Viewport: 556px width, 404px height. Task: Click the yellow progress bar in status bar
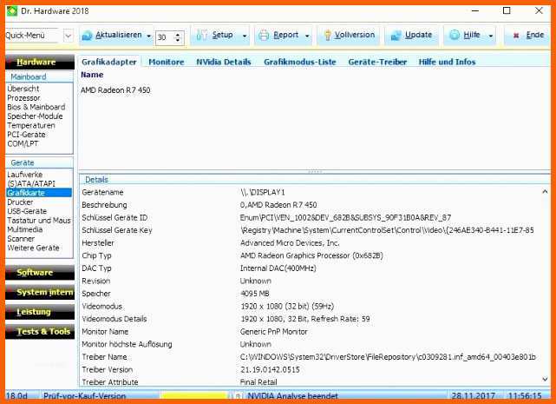pyautogui.click(x=193, y=395)
